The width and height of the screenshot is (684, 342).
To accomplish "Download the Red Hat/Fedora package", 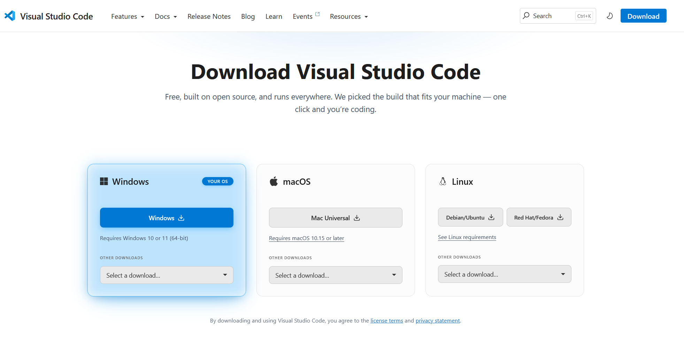I will [x=539, y=217].
